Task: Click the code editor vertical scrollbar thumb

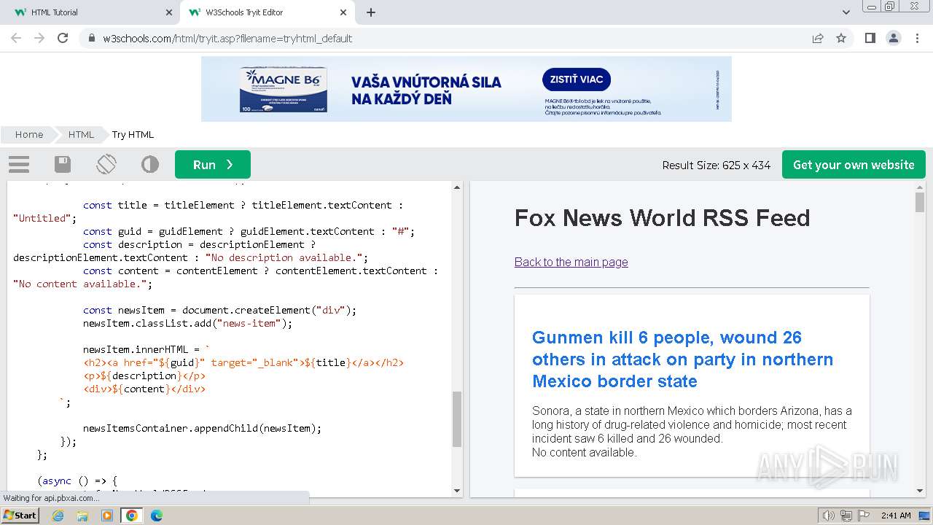Action: point(457,419)
